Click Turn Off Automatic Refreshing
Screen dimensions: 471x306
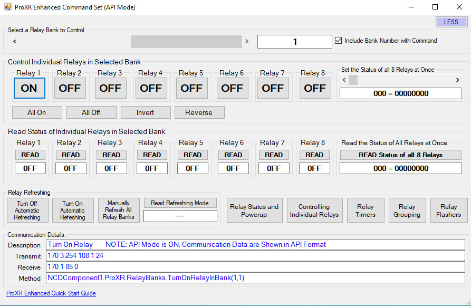tap(27, 210)
